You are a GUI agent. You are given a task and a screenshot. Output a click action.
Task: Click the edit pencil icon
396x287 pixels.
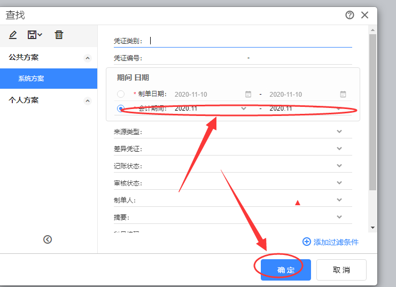pos(13,35)
